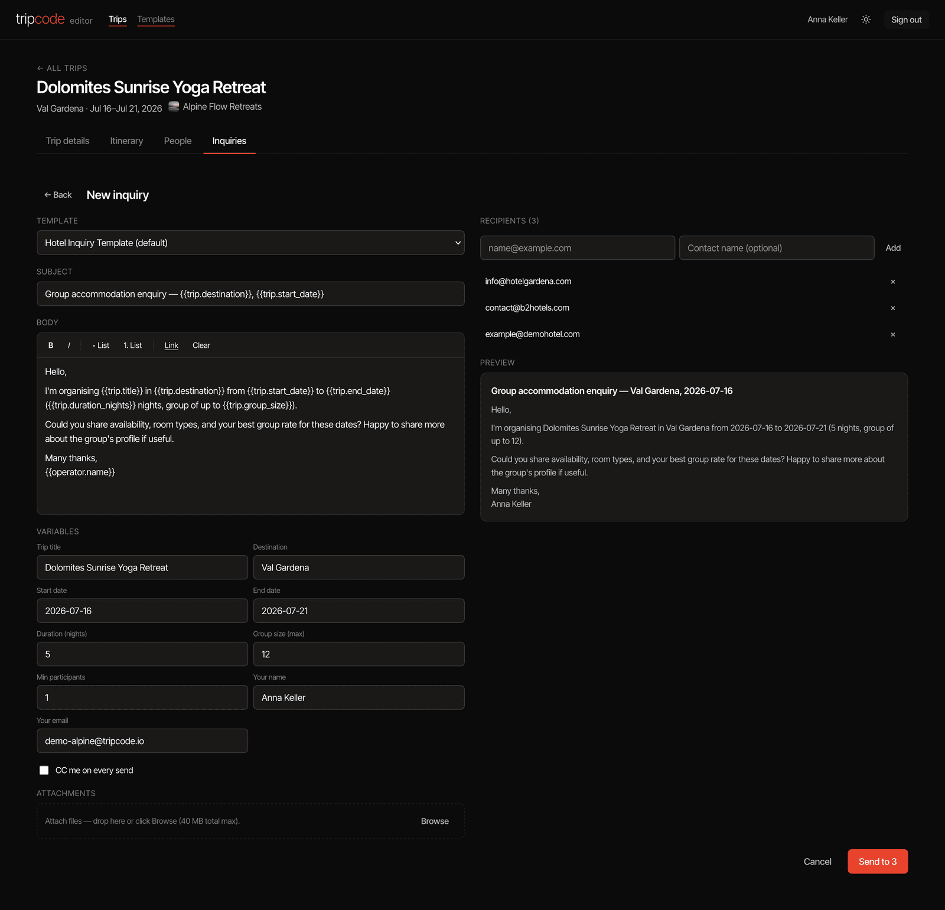945x910 pixels.
Task: Click the Back button beside New inquiry
Action: click(58, 195)
